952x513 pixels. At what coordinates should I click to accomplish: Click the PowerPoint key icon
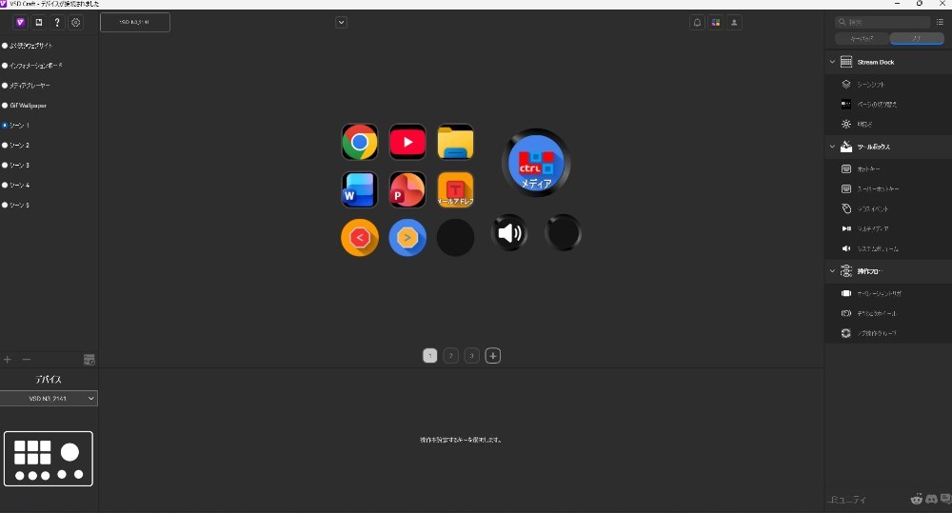(x=407, y=189)
